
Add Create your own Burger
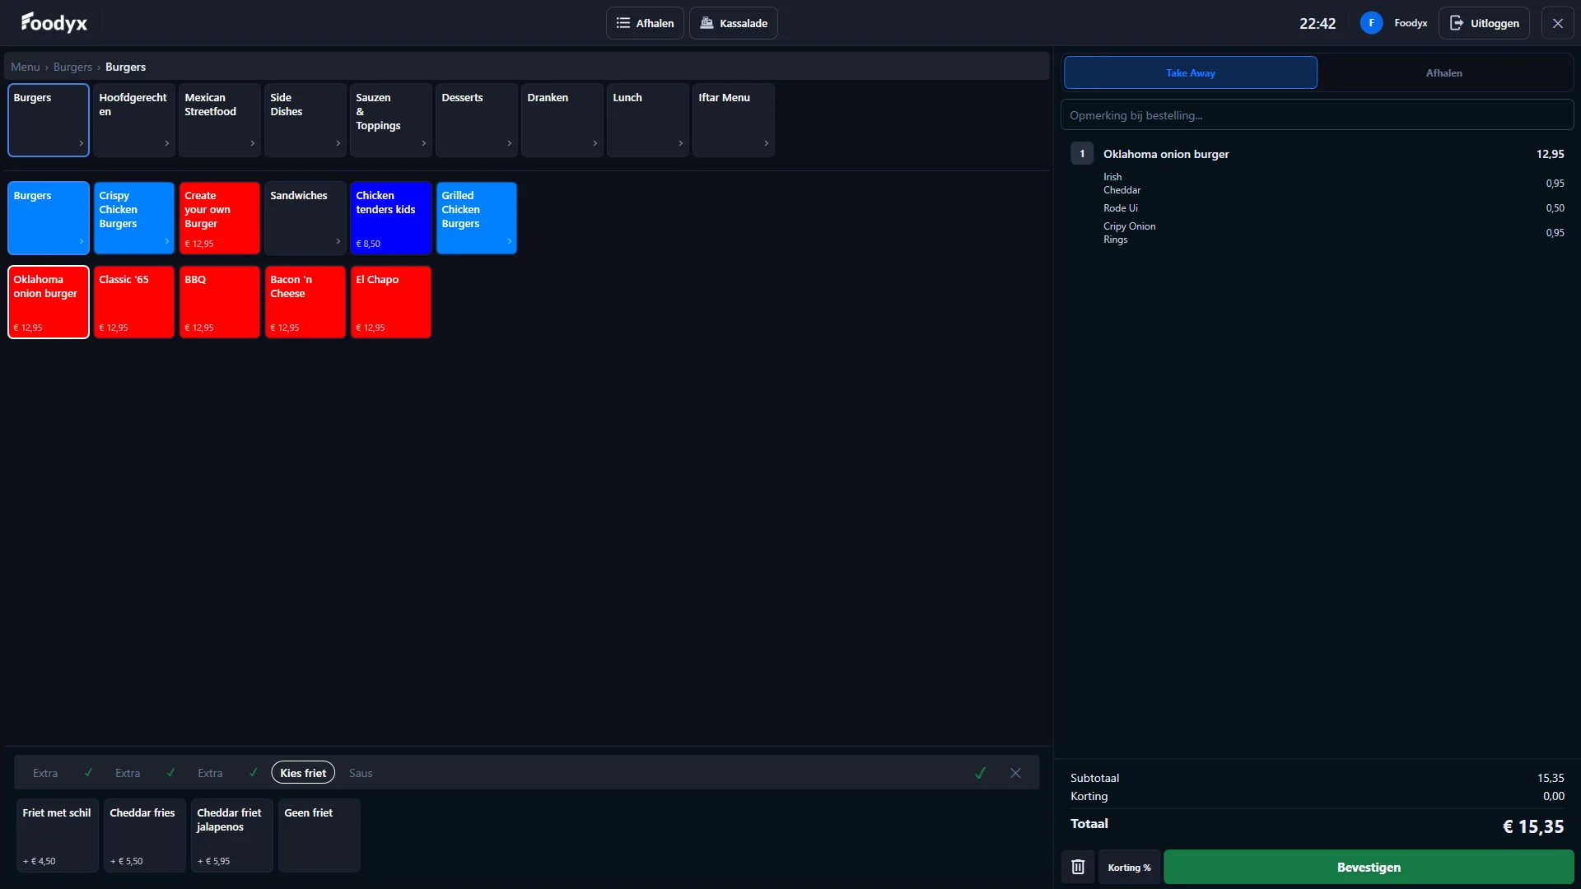click(220, 218)
